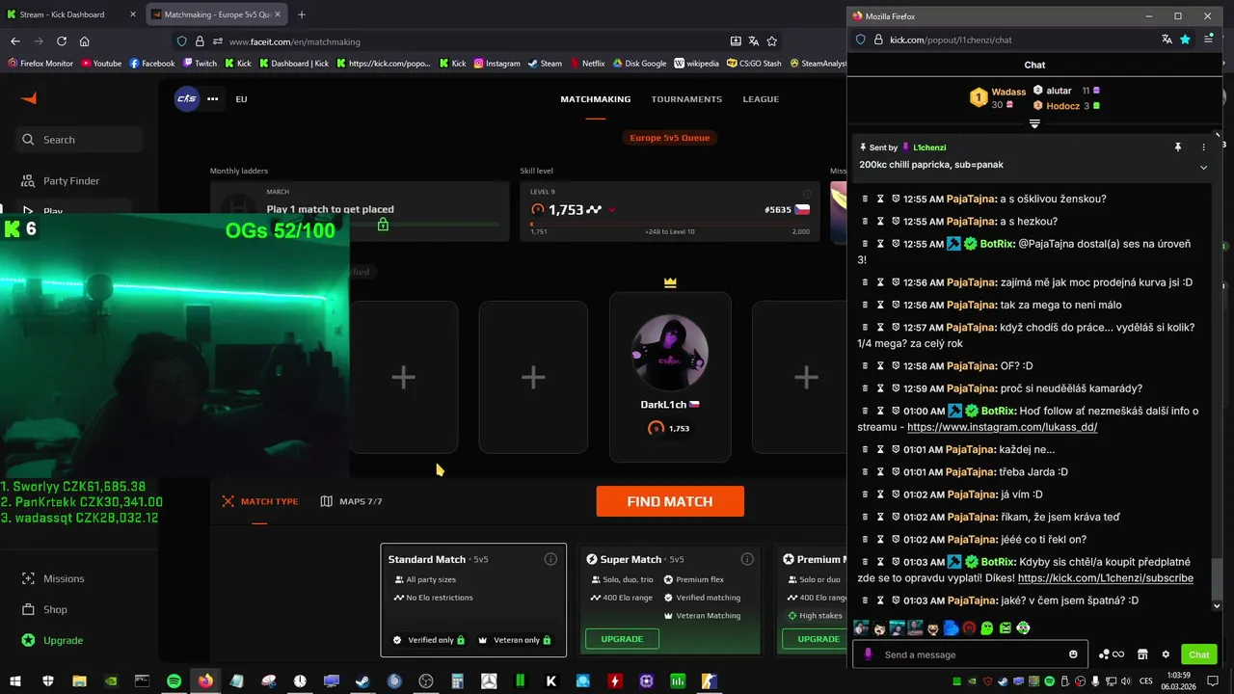The width and height of the screenshot is (1234, 694).
Task: Open Missions in FACEIT sidebar
Action: tap(64, 578)
